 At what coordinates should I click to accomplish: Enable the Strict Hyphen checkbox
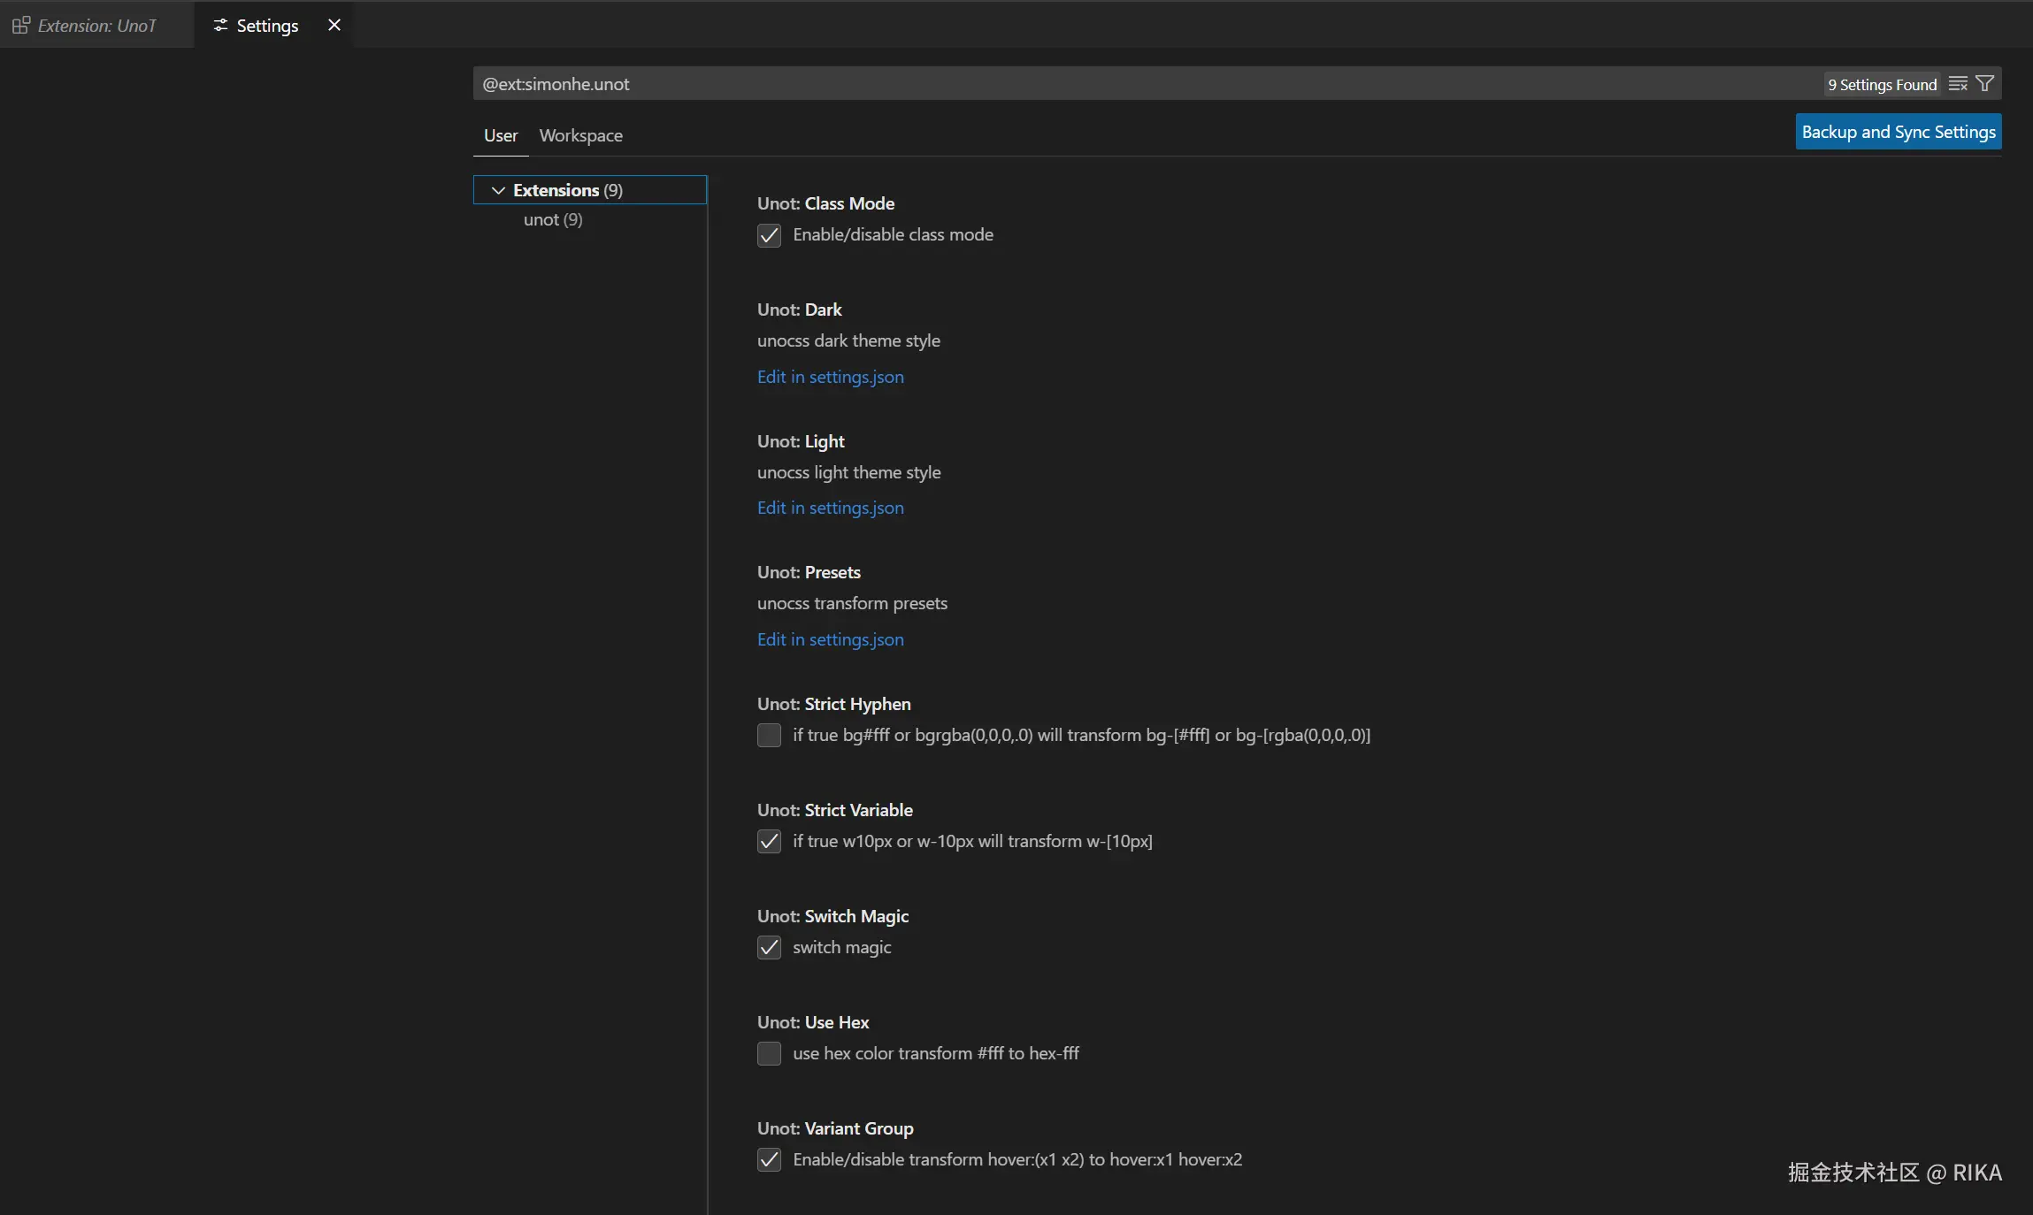(769, 736)
